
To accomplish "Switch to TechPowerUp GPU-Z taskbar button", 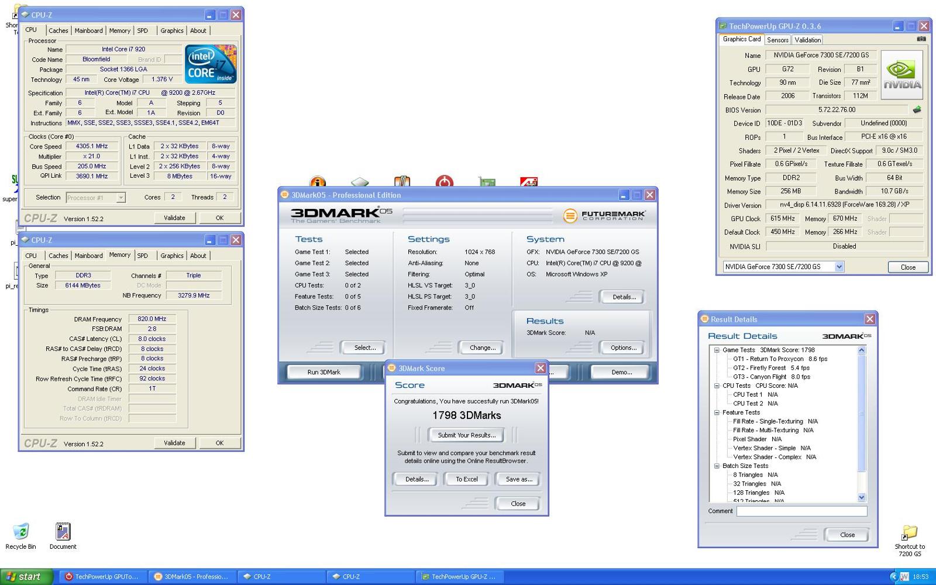I will 459,577.
